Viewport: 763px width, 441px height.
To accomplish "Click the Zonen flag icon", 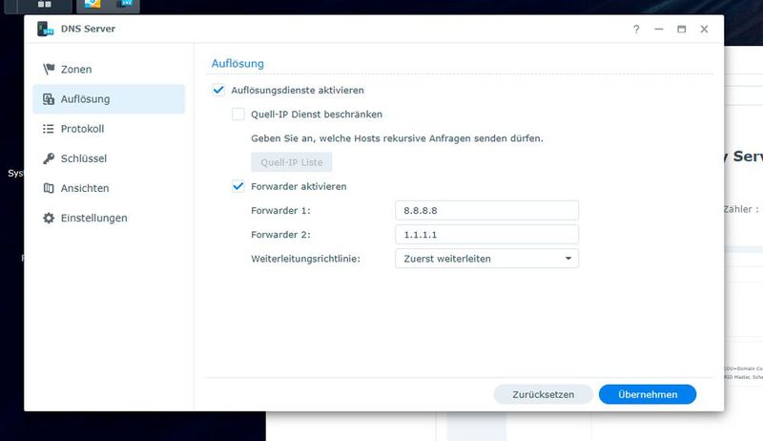I will (x=49, y=69).
